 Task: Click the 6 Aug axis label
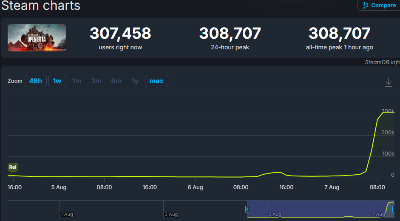[x=195, y=187]
